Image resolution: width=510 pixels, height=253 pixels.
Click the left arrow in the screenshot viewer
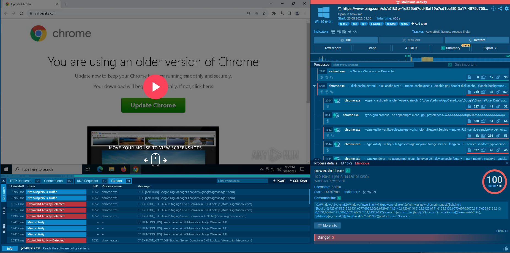coord(146,160)
